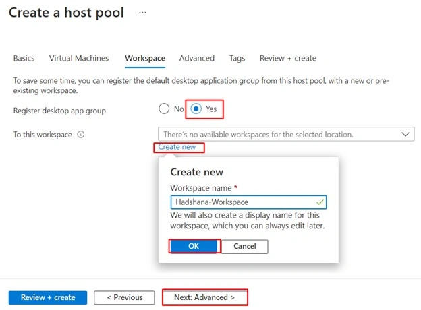Viewport: 421px width, 310px height.
Task: Go to the Advanced tab
Action: 197,58
